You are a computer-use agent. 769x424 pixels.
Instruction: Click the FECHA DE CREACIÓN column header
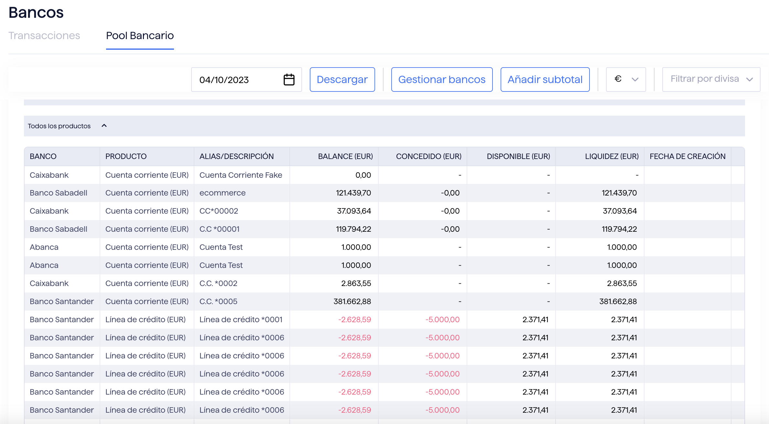point(687,156)
